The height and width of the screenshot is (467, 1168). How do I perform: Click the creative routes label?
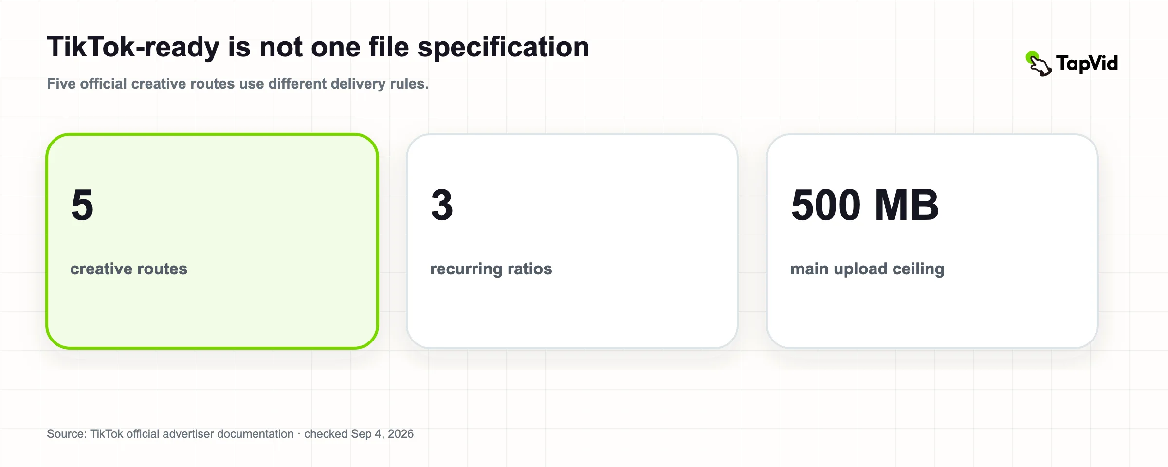(x=129, y=269)
